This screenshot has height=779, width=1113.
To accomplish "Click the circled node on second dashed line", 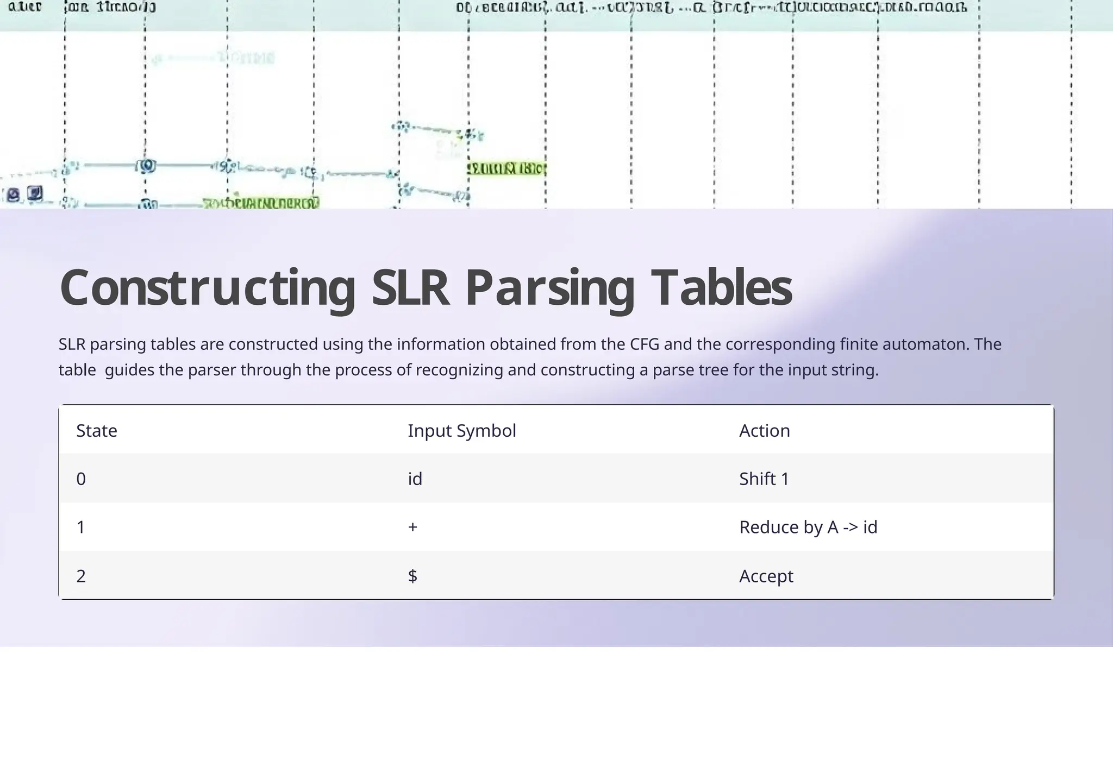I will pos(146,166).
